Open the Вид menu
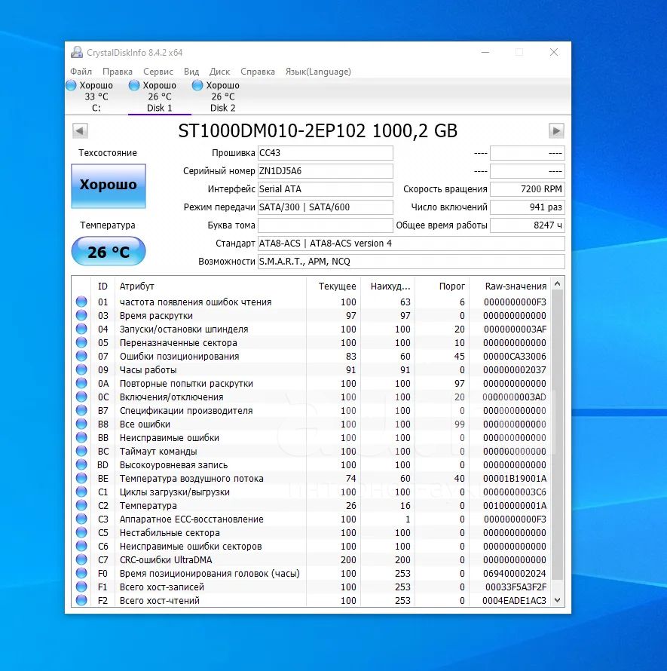This screenshot has height=671, width=667. coord(191,72)
